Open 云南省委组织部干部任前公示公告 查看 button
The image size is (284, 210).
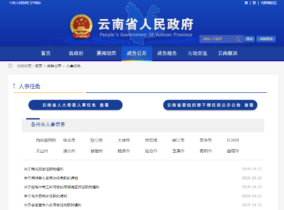click(x=210, y=105)
